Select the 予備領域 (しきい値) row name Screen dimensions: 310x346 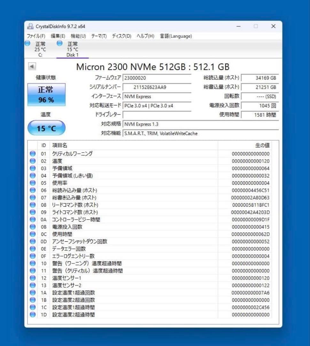pyautogui.click(x=73, y=176)
